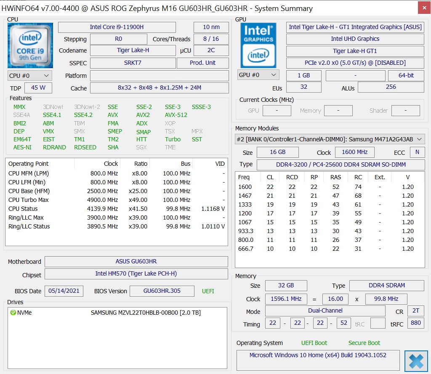
Task: Click the Codename Tiger Lake-H field
Action: click(x=133, y=50)
